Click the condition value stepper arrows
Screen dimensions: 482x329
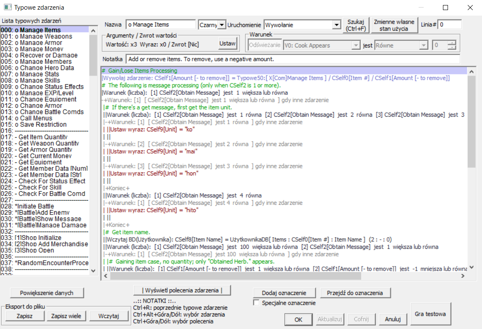click(x=451, y=45)
